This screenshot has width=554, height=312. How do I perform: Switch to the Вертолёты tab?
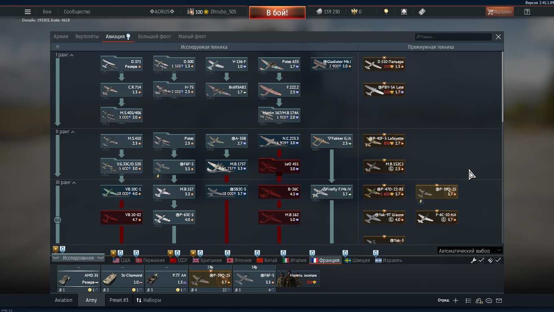click(87, 37)
